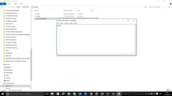This screenshot has height=96, width=172.
Task: Open 32-CCTV QR Code folder in sidebar
Action: tap(11, 29)
